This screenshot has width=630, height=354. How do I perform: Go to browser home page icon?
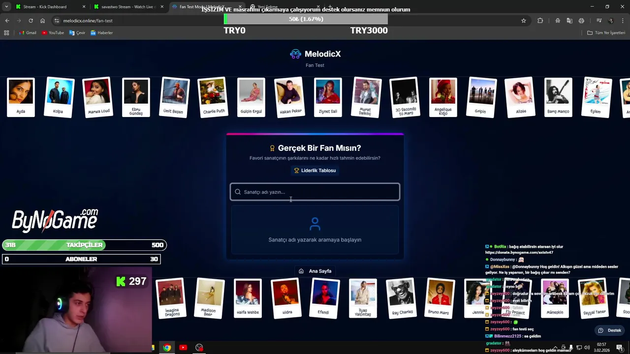click(x=42, y=21)
